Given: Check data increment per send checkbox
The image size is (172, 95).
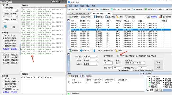Looking at the screenshot, I should [x=137, y=56].
